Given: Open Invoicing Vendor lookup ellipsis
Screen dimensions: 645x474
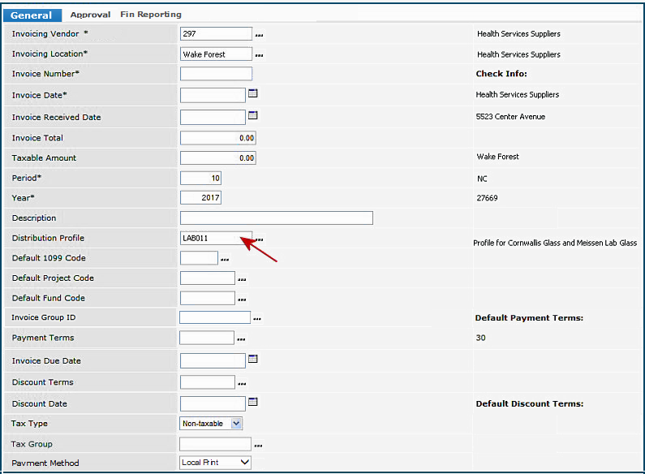Looking at the screenshot, I should pos(260,36).
